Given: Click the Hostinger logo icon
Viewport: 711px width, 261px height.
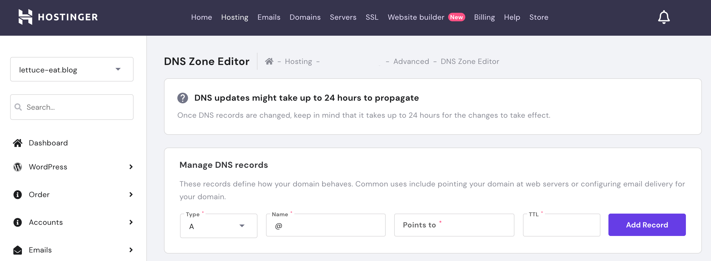Looking at the screenshot, I should (25, 17).
